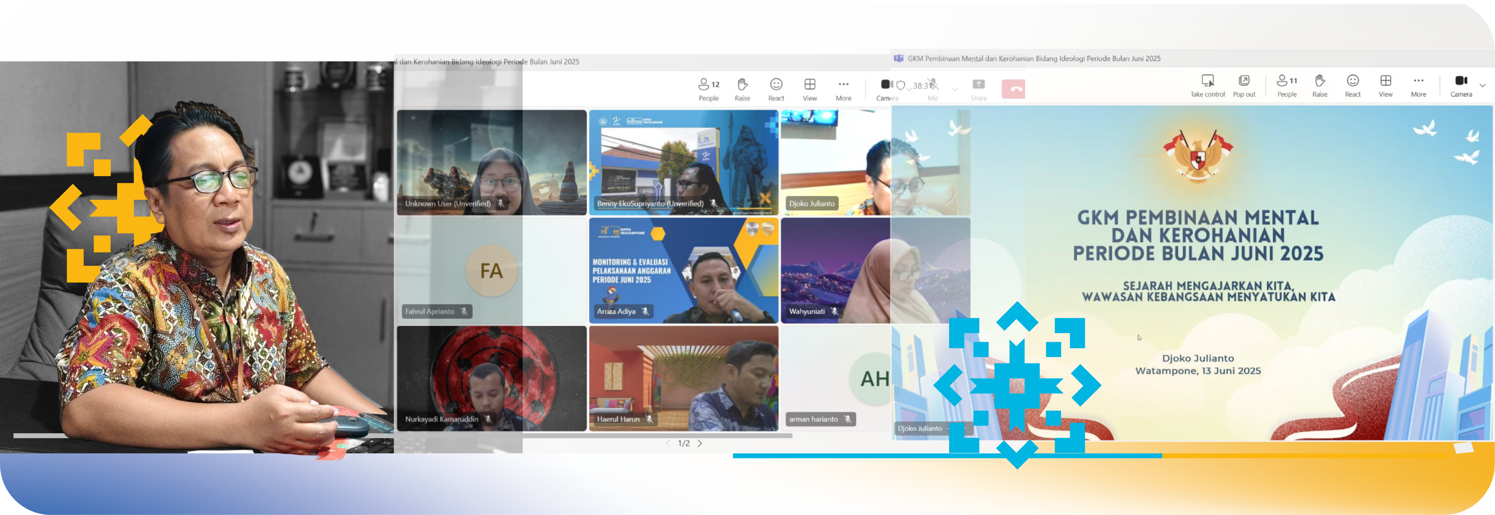Open People list showing 11 in right meeting
The image size is (1495, 515).
coord(1287,85)
